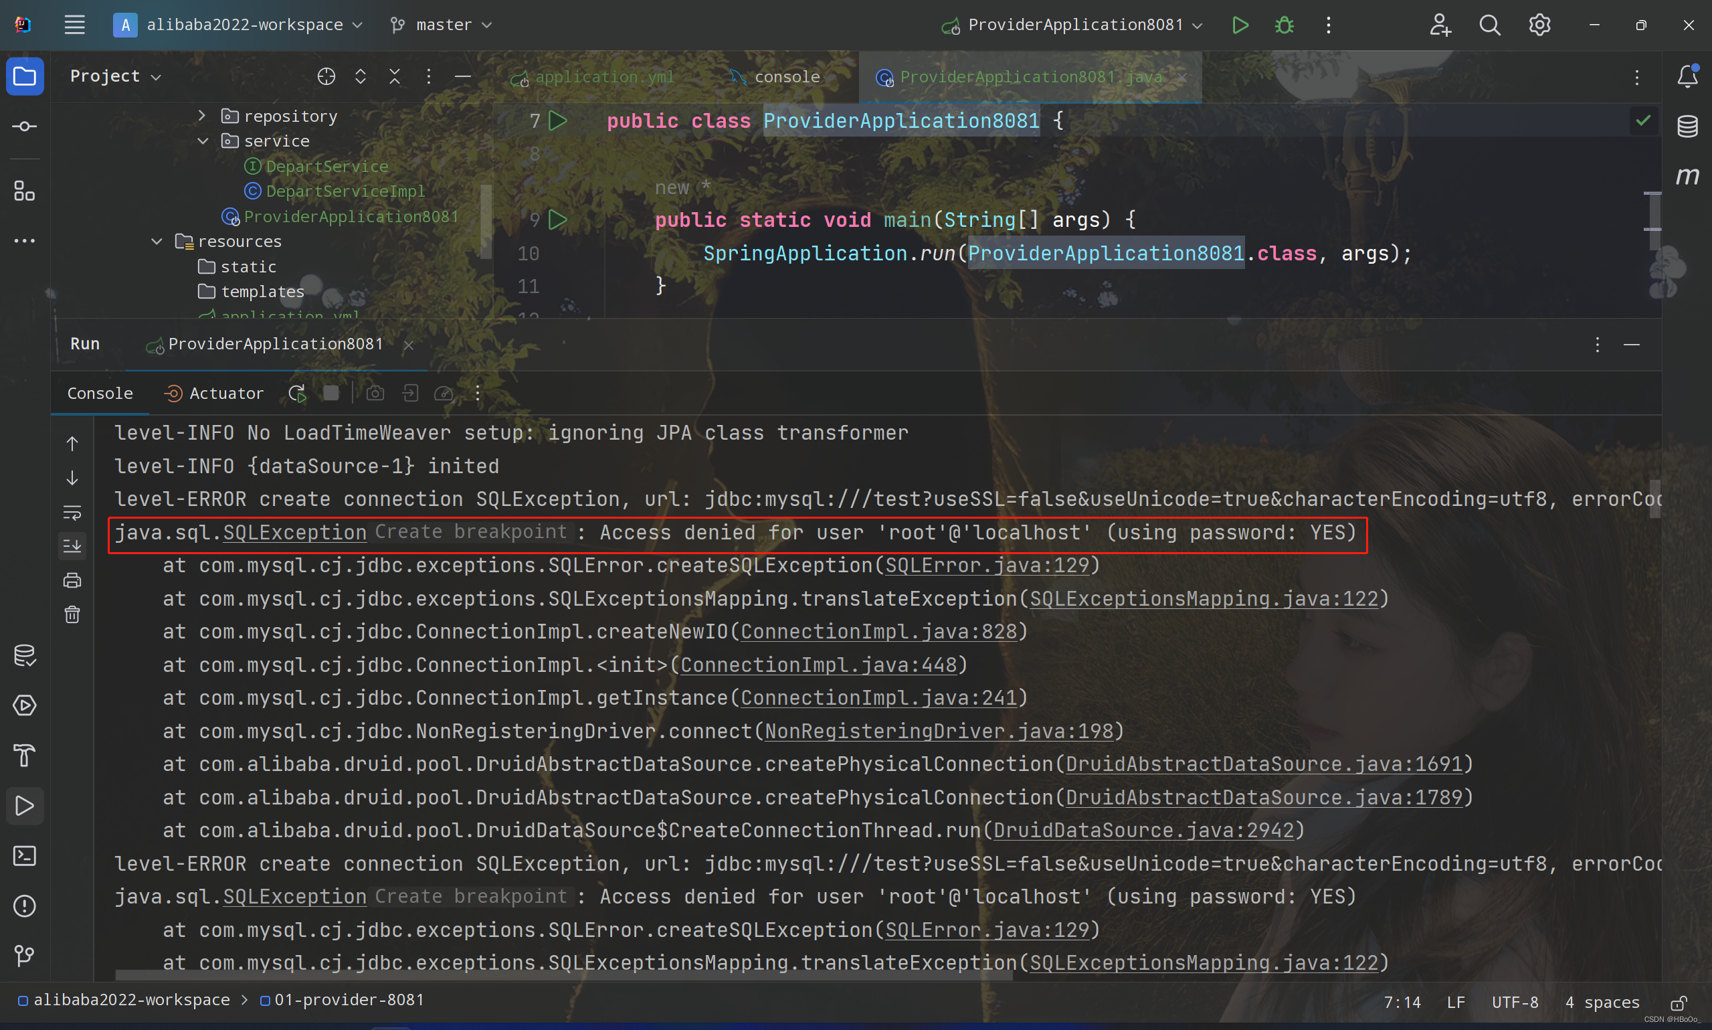Open the Services tool window
Image resolution: width=1712 pixels, height=1030 pixels.
point(25,706)
